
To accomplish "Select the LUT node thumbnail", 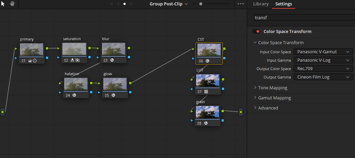I will tap(208, 81).
